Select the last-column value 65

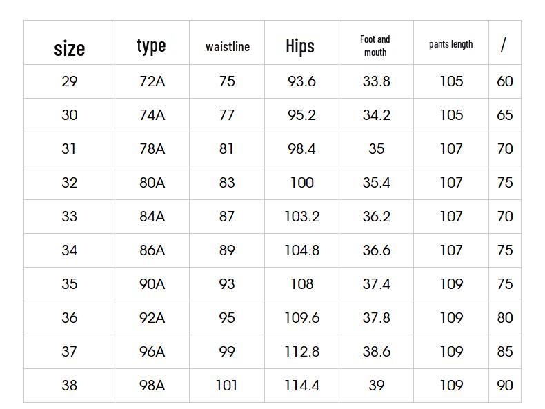[x=505, y=115]
